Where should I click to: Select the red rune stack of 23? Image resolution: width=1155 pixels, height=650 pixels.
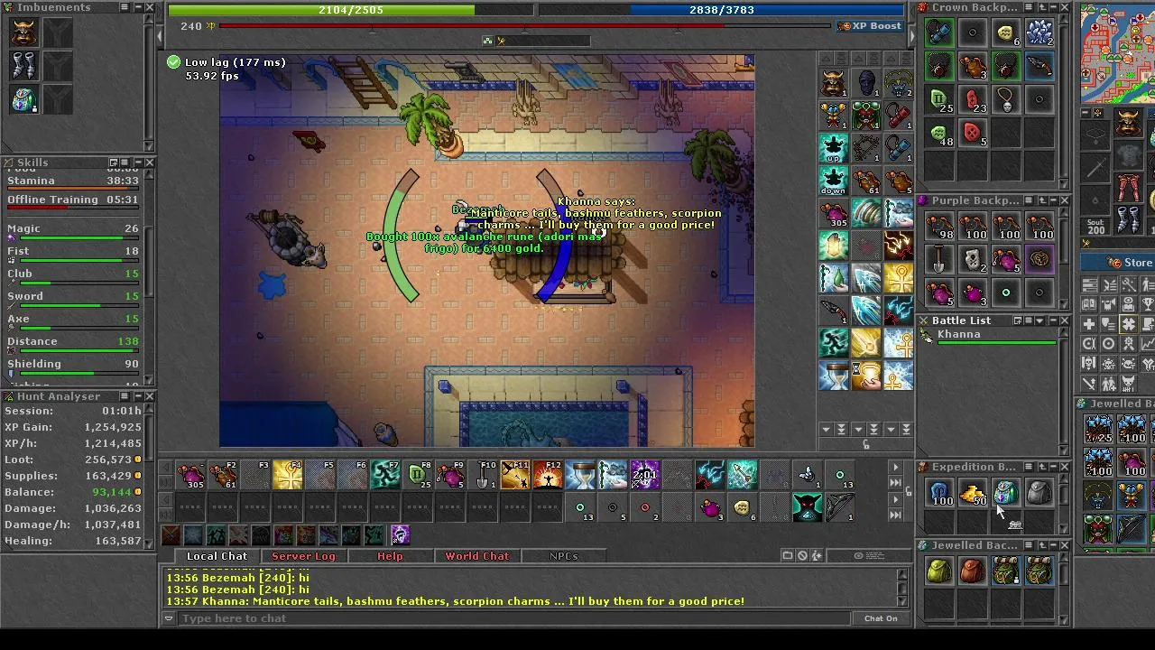pyautogui.click(x=973, y=99)
